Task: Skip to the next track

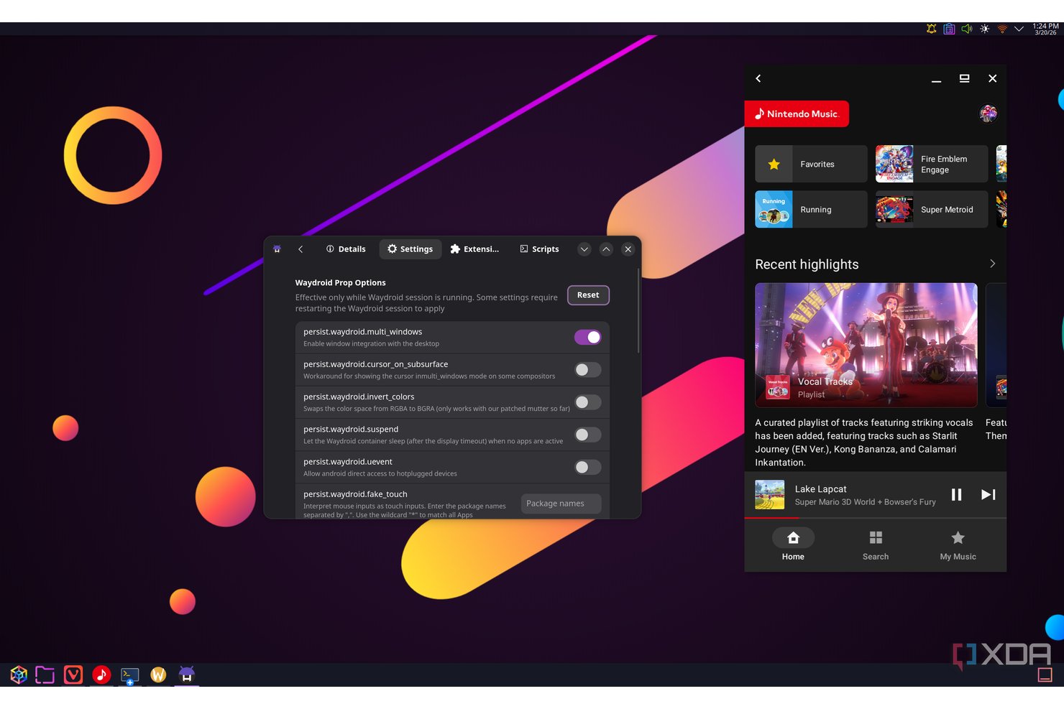Action: point(989,494)
